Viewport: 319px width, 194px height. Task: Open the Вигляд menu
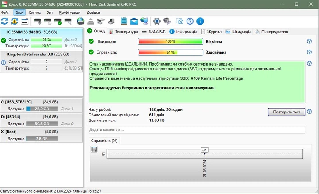point(35,12)
